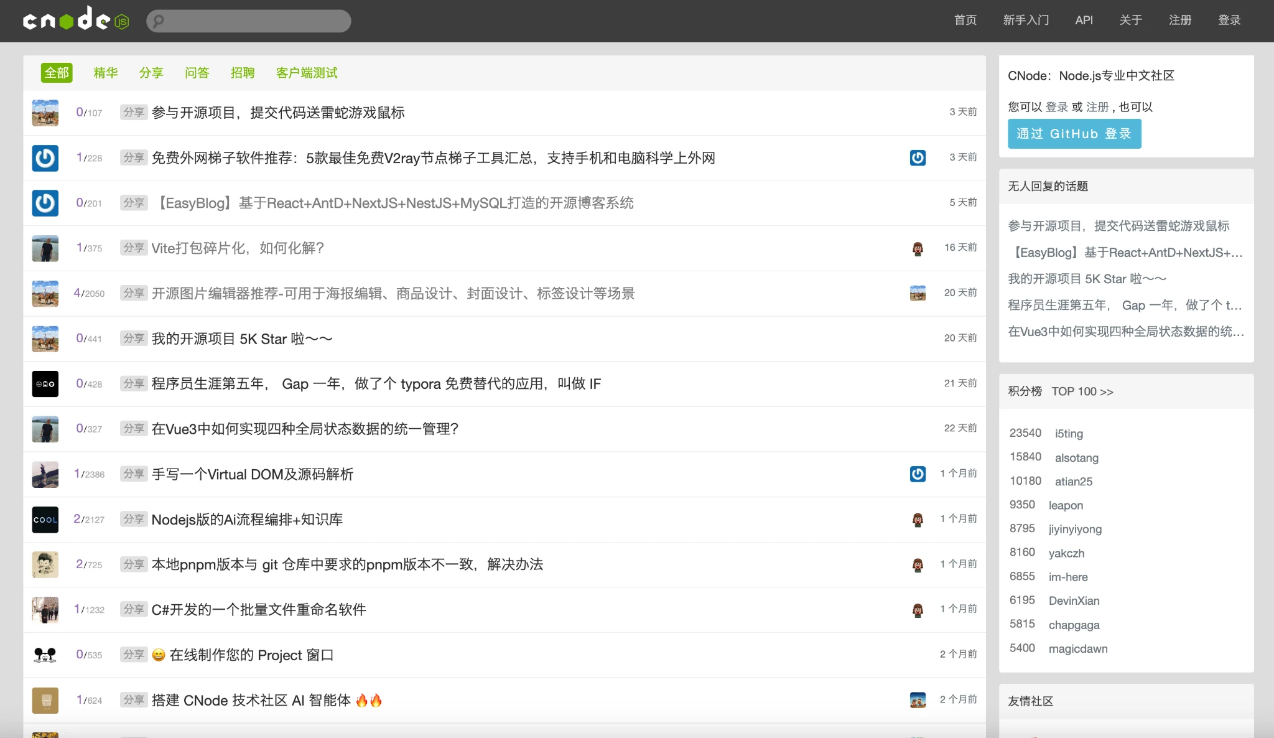Open the 新手入门 menu item
The image size is (1274, 738).
(x=1026, y=20)
